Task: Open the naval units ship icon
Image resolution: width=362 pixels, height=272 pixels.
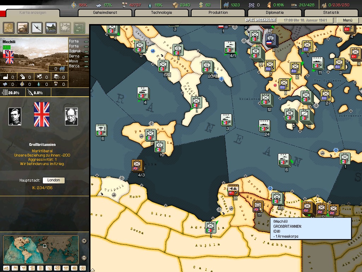Action: [51, 28]
